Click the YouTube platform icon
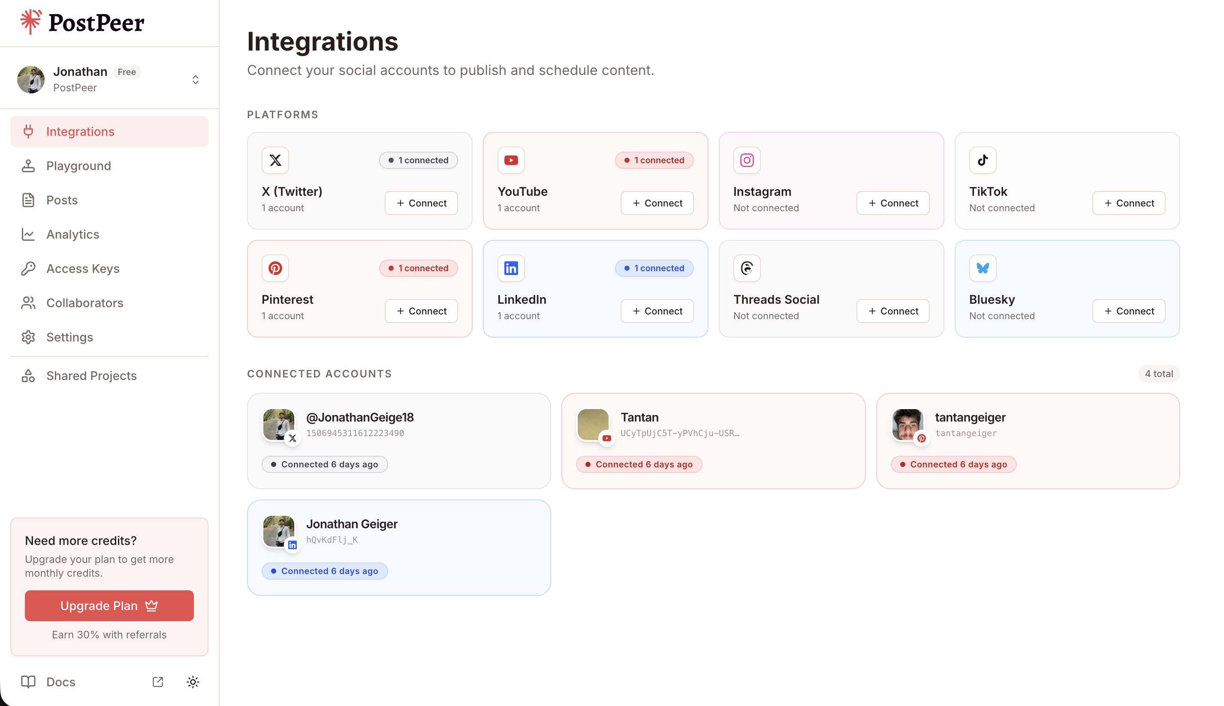Image resolution: width=1224 pixels, height=706 pixels. (510, 160)
